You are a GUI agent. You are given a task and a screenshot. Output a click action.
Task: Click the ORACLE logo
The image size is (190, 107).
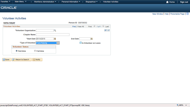click(x=9, y=8)
